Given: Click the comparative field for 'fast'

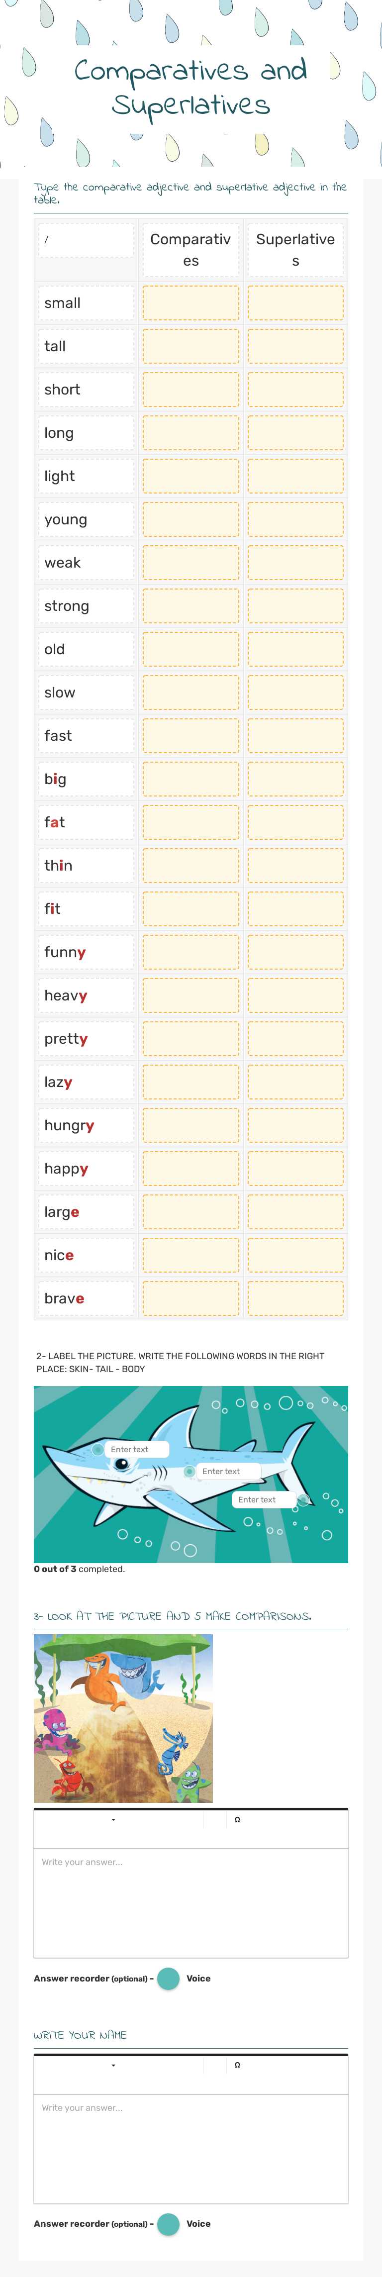Looking at the screenshot, I should click(190, 735).
